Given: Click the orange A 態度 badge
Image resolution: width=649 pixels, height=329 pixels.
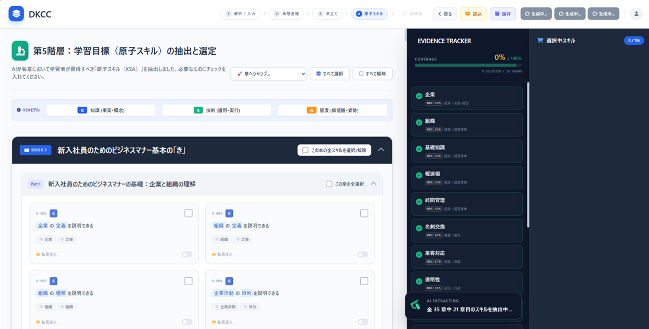Looking at the screenshot, I should (x=311, y=110).
